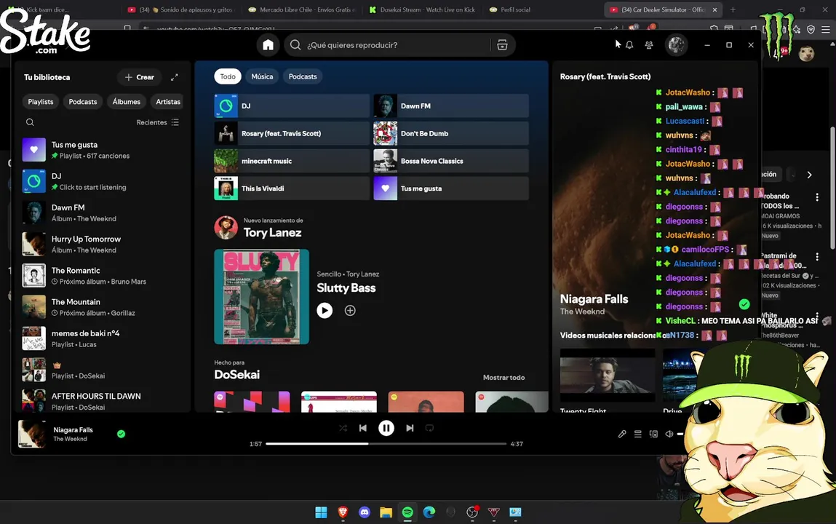Viewport: 836px width, 524px height.
Task: Click Mostrar todo link
Action: coord(503,378)
